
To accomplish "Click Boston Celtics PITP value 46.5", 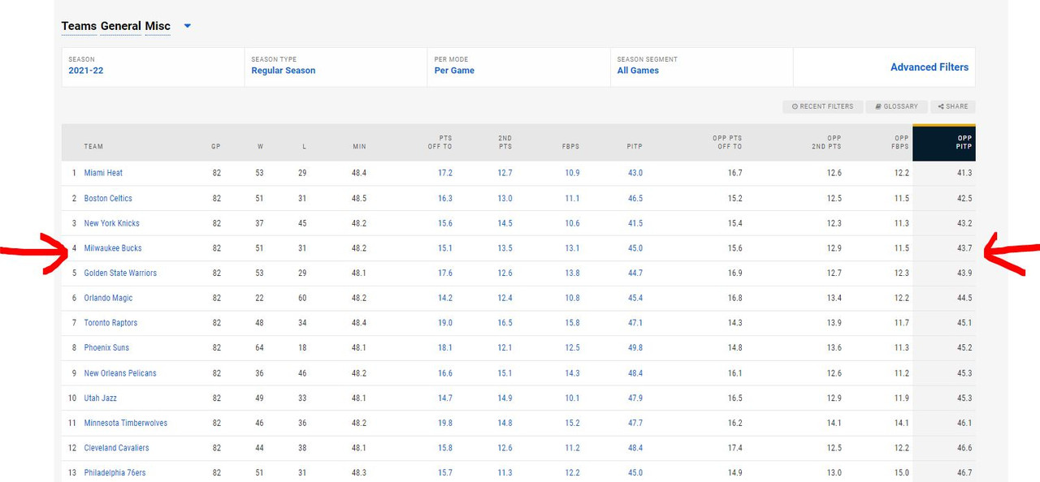I will pos(635,198).
